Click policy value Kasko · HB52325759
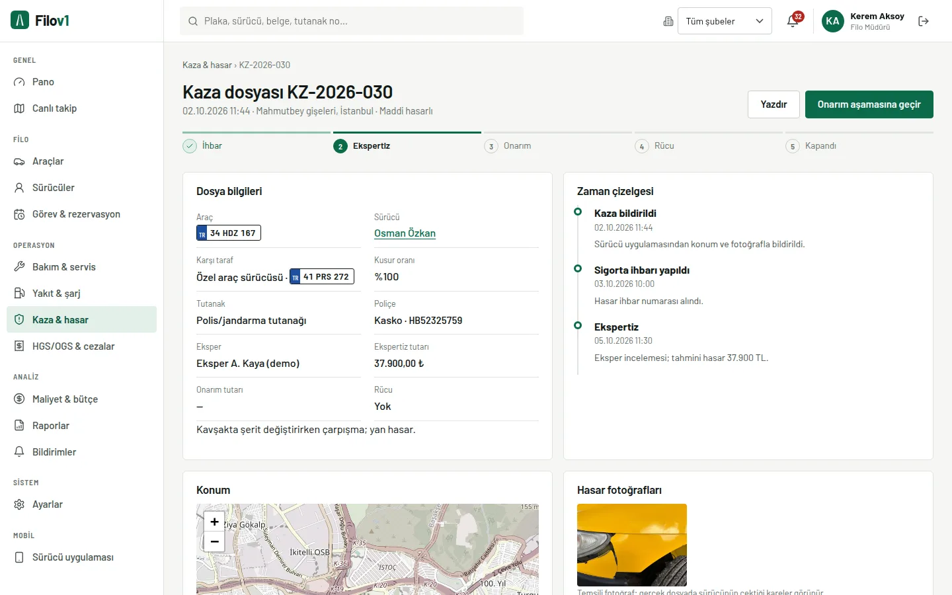Viewport: 952px width, 595px height. (418, 321)
